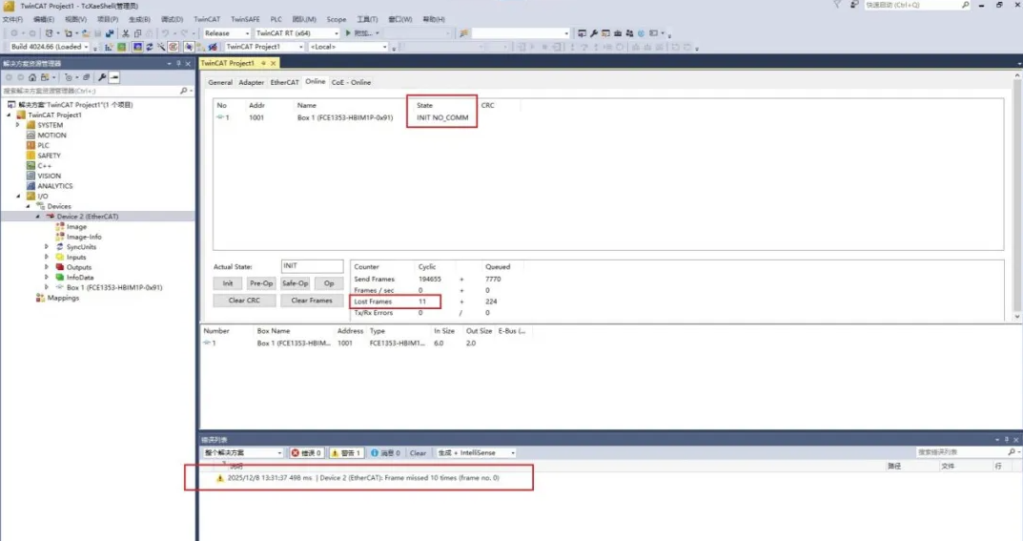Click the Activate Configuration icon in TwinCAT toolbar
Viewport: 1023px width, 541px height.
pos(109,47)
